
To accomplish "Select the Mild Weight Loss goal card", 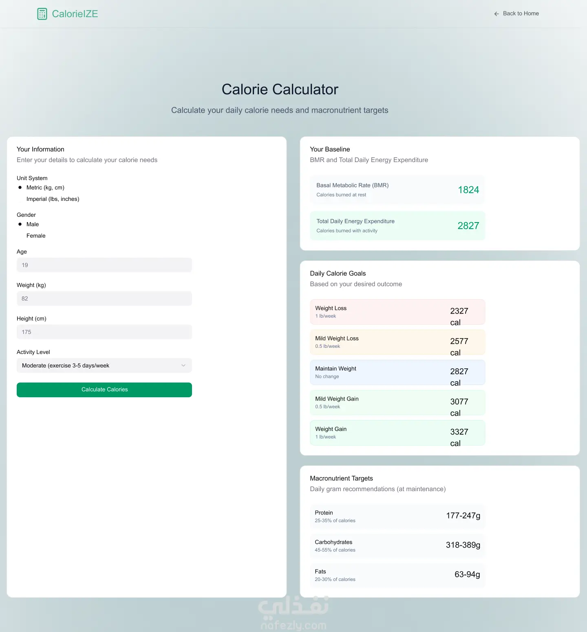I will [397, 342].
